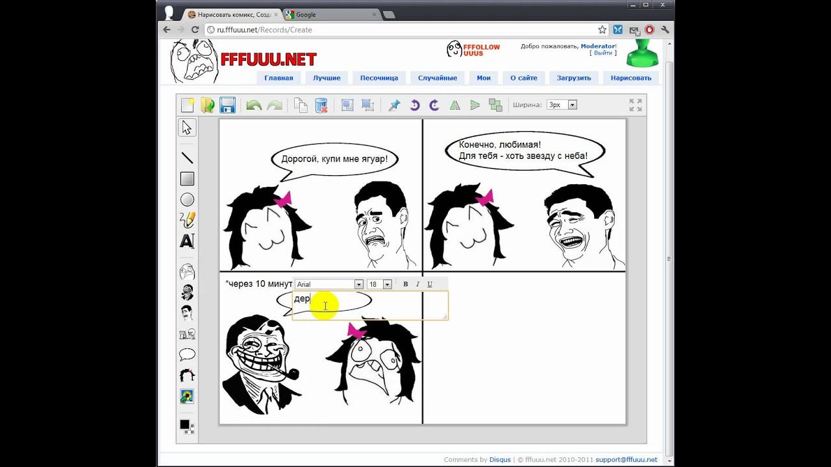The height and width of the screenshot is (467, 831).
Task: Click the browser address bar
Action: click(406, 30)
